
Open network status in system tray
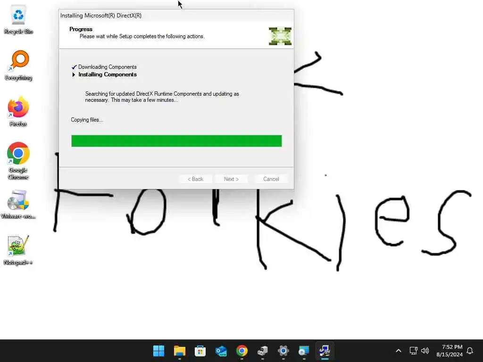(413, 351)
